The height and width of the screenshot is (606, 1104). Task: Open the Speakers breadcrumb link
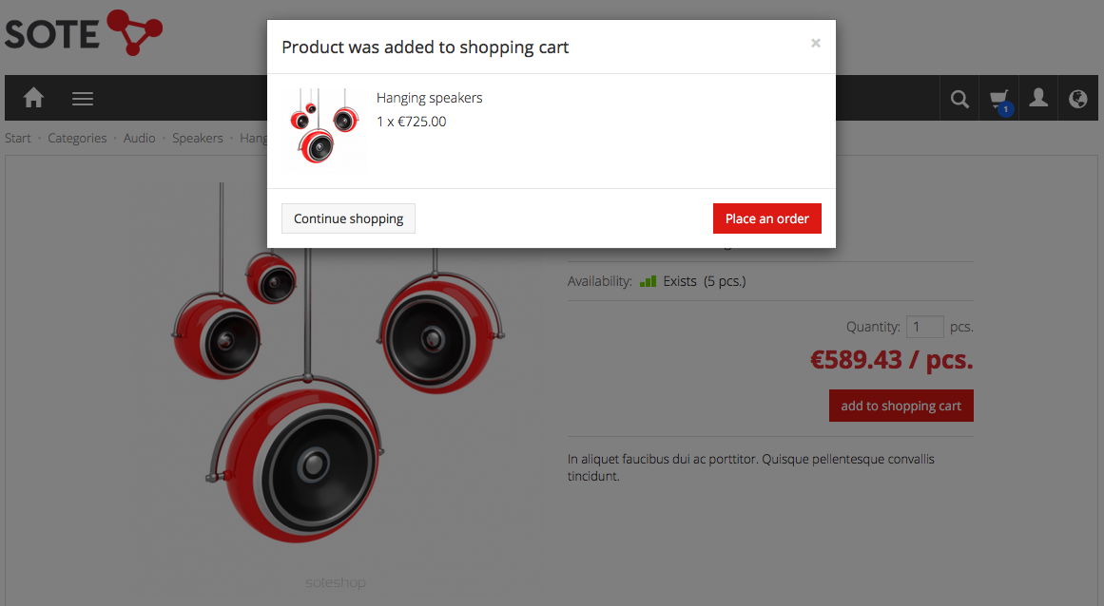coord(197,138)
